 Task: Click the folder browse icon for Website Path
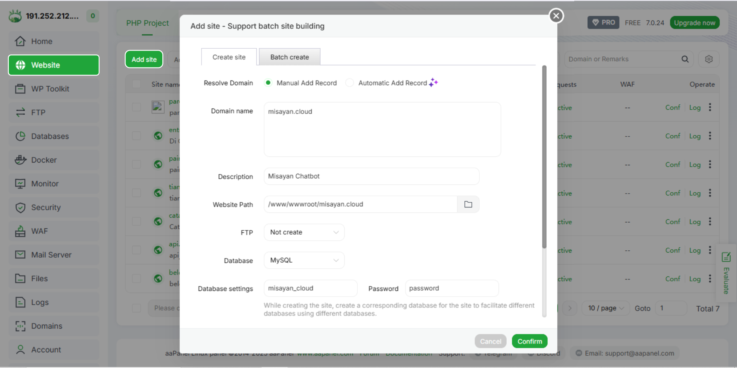click(x=468, y=204)
